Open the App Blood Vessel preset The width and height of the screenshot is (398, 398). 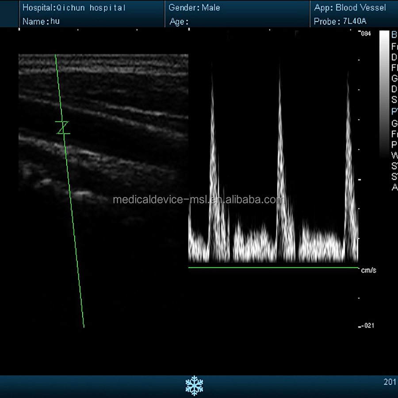[x=350, y=8]
